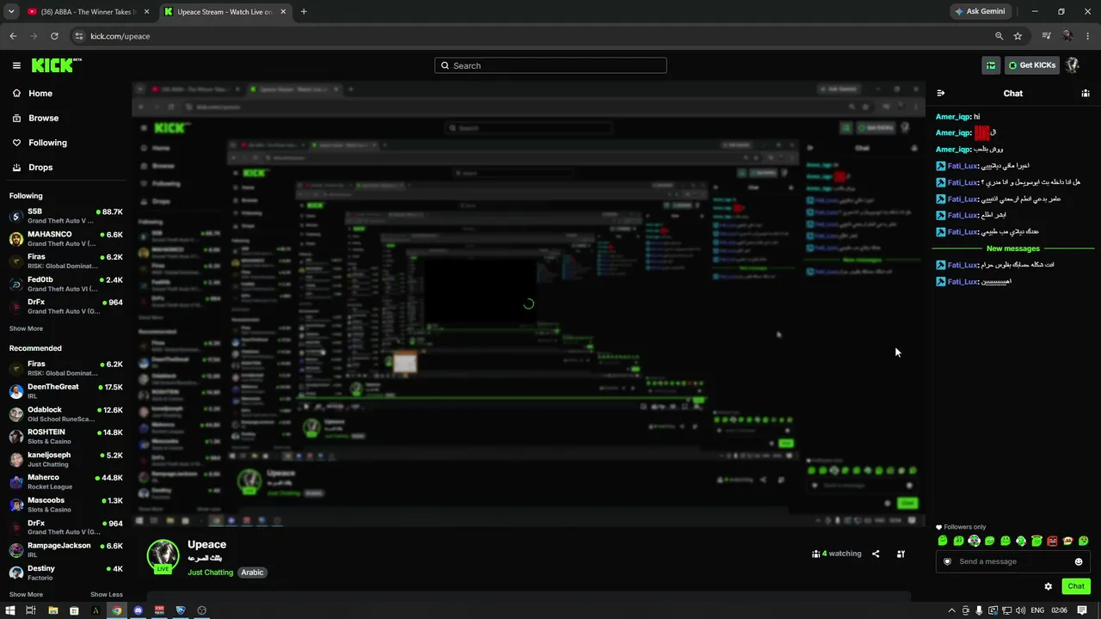This screenshot has height=619, width=1101.
Task: Open the MAHASNCO channel
Action: point(66,238)
